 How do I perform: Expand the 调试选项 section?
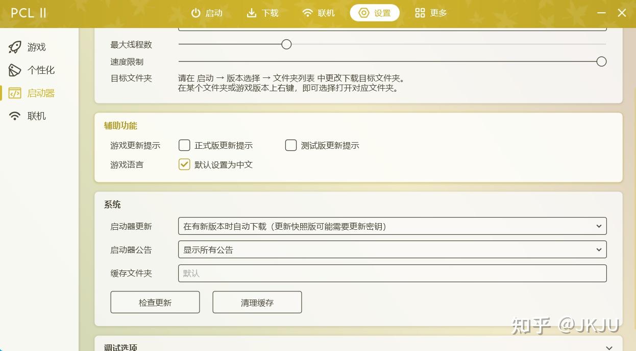[357, 347]
